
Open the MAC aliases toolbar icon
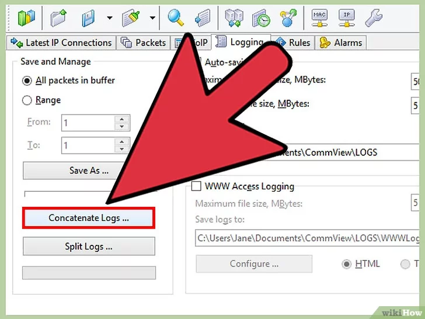pyautogui.click(x=319, y=18)
